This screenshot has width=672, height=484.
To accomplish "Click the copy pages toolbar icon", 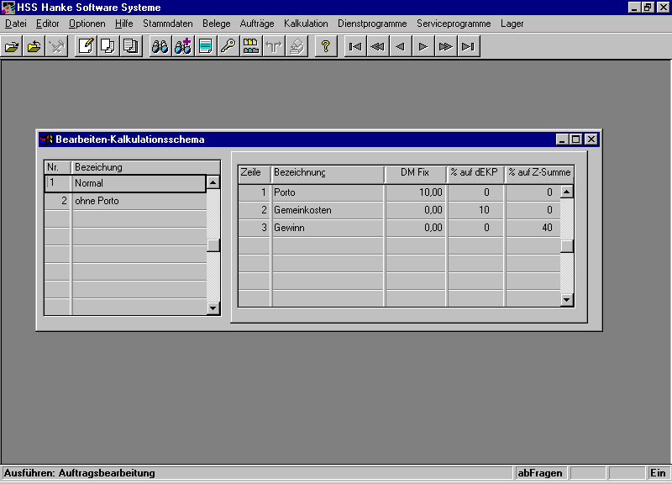I will point(108,46).
